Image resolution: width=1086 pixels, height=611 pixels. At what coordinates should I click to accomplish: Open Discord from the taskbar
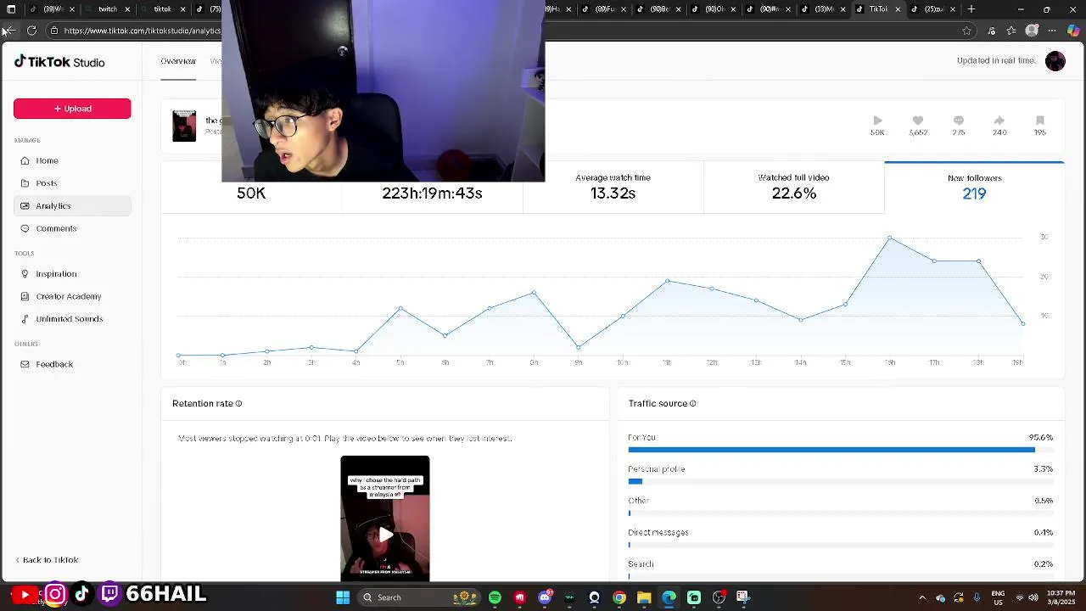[545, 597]
